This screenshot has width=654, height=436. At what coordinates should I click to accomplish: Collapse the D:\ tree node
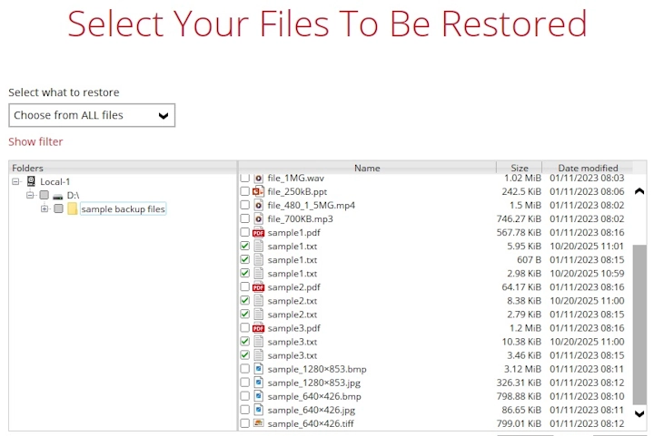click(30, 195)
